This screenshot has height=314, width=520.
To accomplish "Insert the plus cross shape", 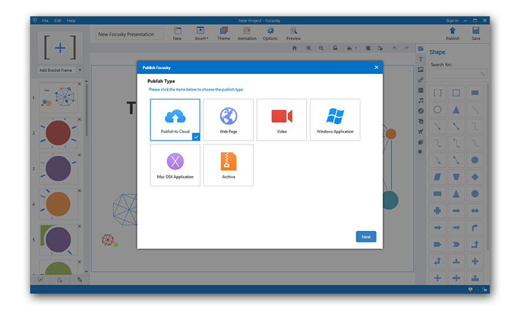I will pos(437,210).
